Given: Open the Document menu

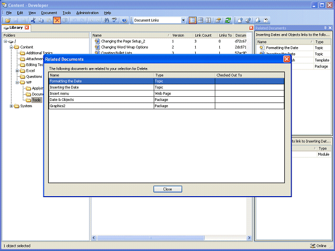Looking at the screenshot, I should (49, 13).
